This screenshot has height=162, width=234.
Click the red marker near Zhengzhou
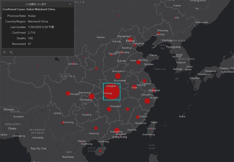point(118,76)
